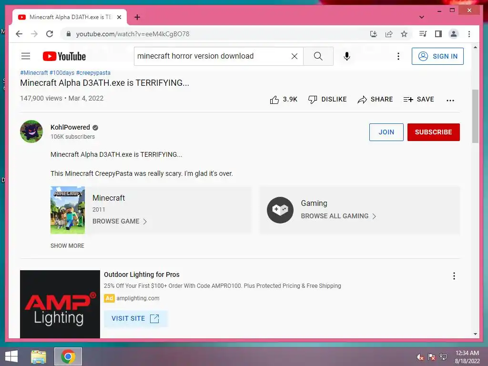
Task: Dislike the video
Action: [327, 100]
